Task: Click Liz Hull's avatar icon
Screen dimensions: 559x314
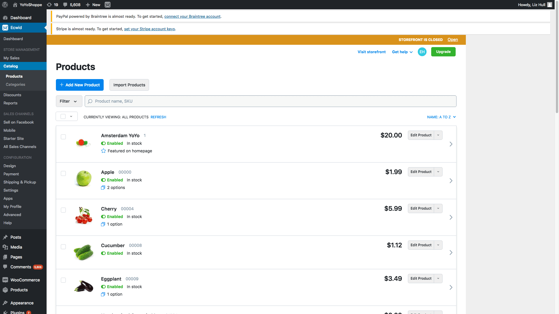Action: coord(549,5)
